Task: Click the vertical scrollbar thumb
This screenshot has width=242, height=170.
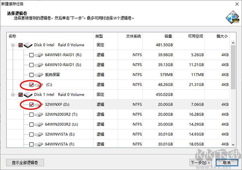Action: [x=233, y=67]
